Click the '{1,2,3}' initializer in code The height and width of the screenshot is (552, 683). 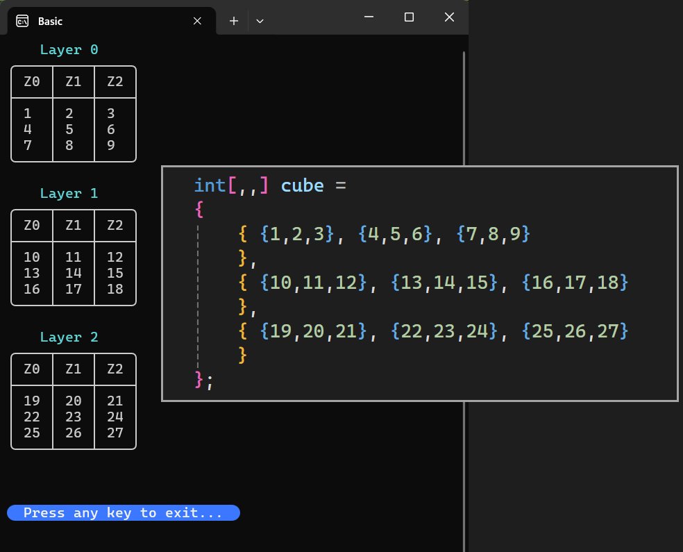pyautogui.click(x=297, y=235)
